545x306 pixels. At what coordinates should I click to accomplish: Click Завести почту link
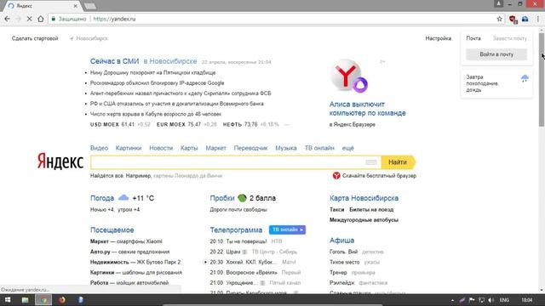click(509, 38)
